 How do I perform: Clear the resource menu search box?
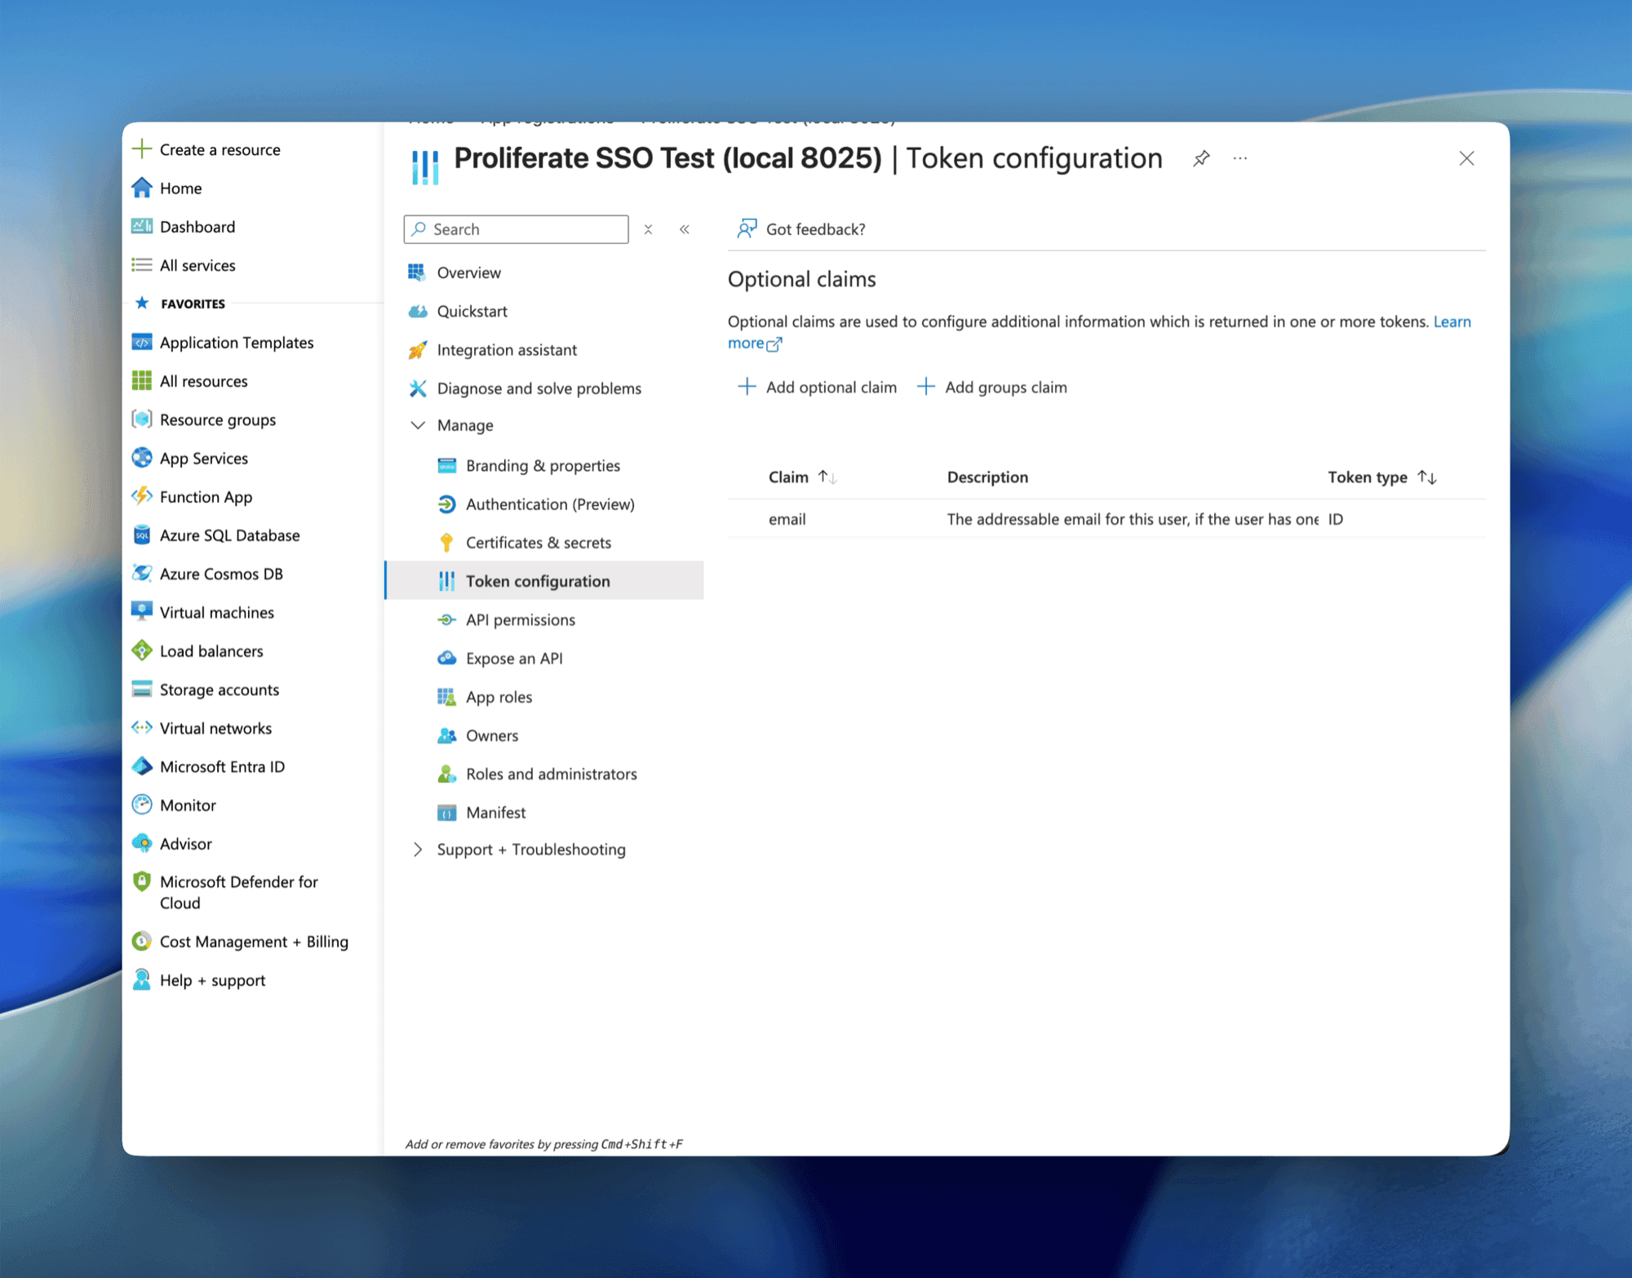(x=648, y=229)
